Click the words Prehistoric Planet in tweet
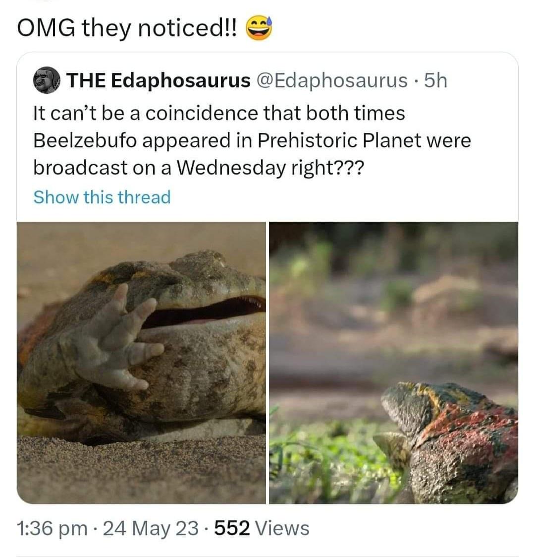Viewport: 535px width, 557px height. tap(339, 140)
